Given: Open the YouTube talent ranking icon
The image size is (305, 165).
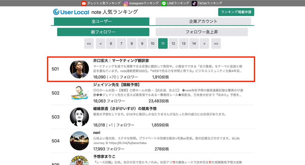Looking at the screenshot, I should point(84,3).
